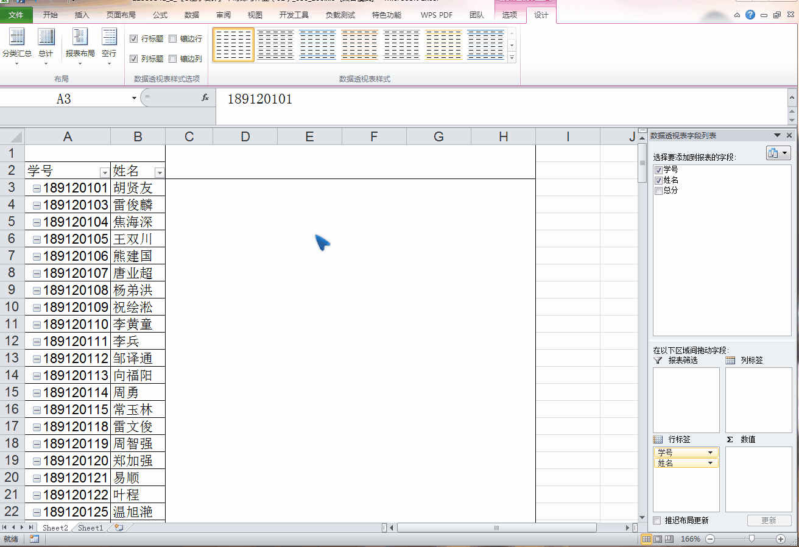Go to first sheet navigation arrow

coord(5,528)
